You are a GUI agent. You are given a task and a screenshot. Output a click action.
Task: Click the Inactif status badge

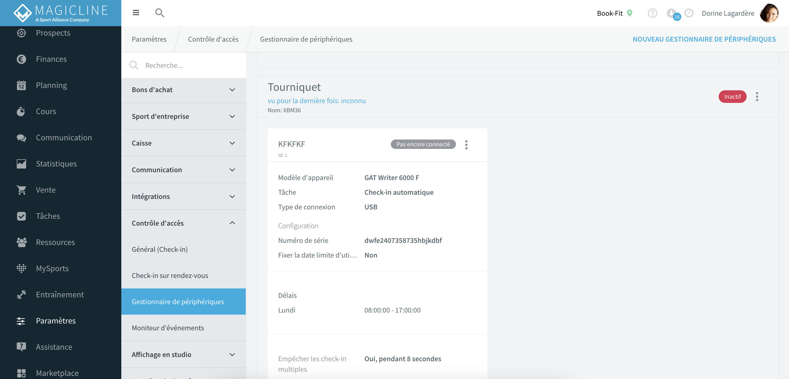click(732, 97)
